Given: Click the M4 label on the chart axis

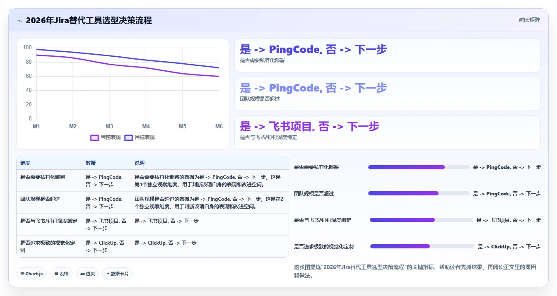Looking at the screenshot, I should coord(146,126).
